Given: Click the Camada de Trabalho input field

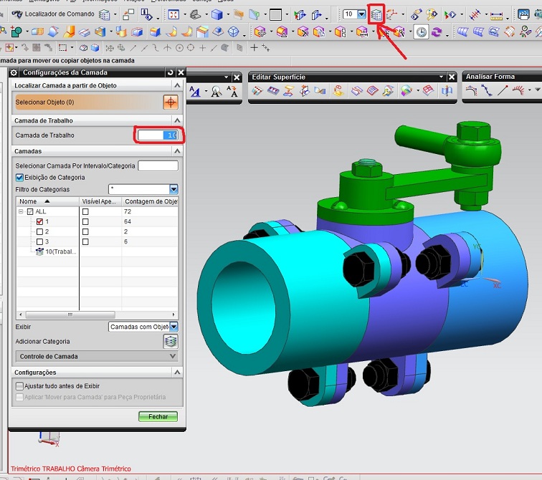Looking at the screenshot, I should (158, 135).
